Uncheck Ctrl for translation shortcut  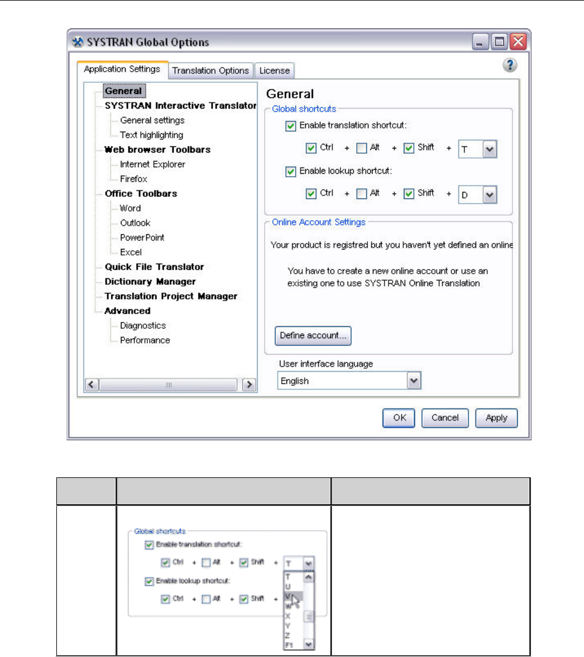click(x=311, y=148)
